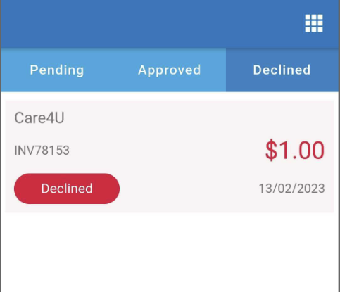340x292 pixels.
Task: Open the Care4U provider name
Action: [x=39, y=118]
